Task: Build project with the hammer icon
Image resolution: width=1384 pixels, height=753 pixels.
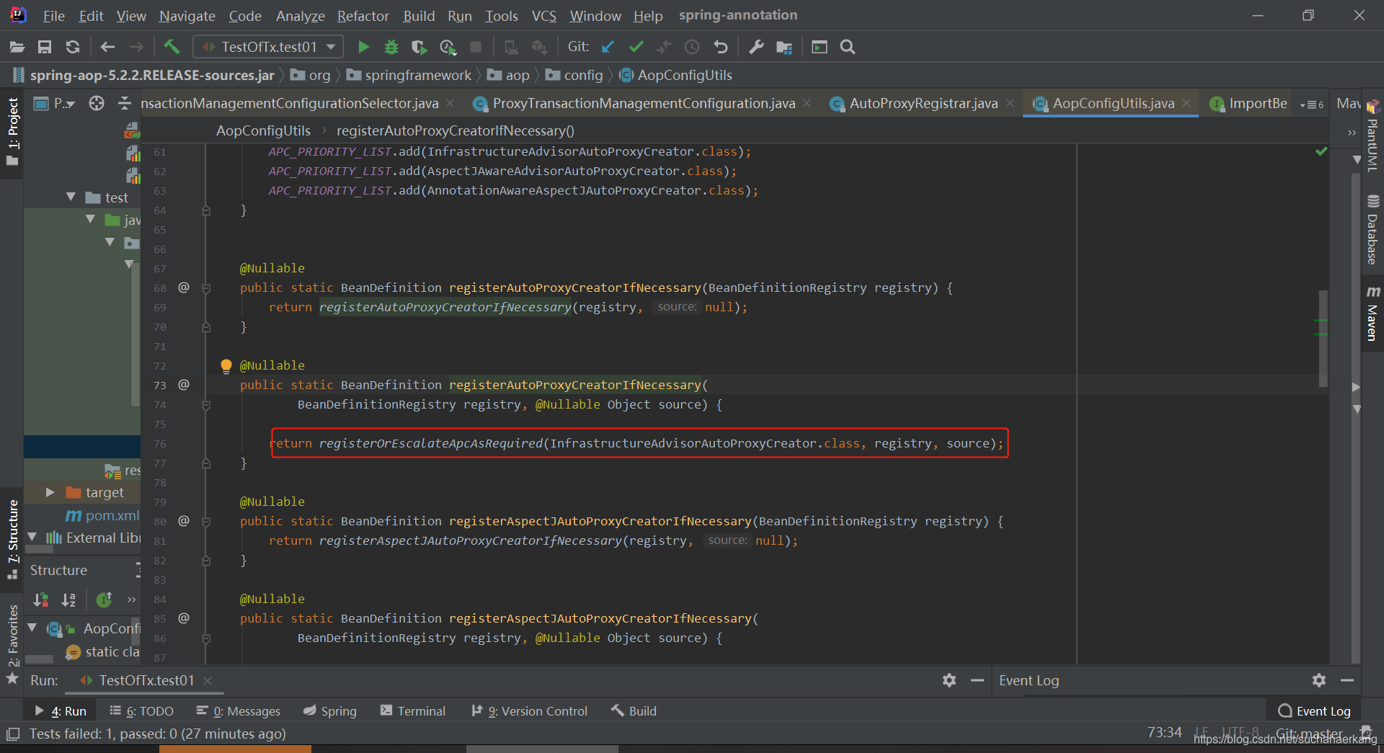Action: [x=172, y=47]
